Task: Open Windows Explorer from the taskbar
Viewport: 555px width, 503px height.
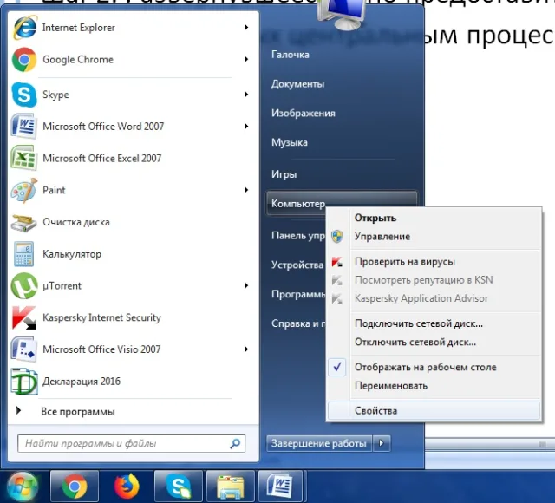Action: point(231,487)
